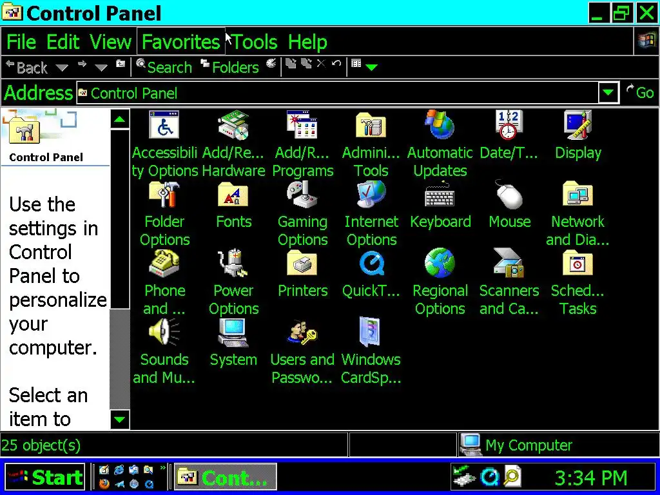The image size is (660, 495).
Task: Open the Tools menu
Action: [x=255, y=42]
